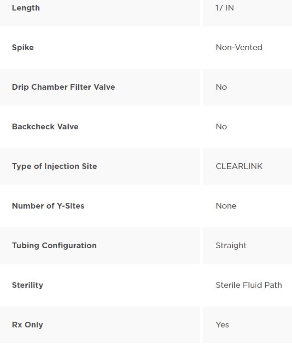Viewport: 292px width, 347px height.
Task: Select the No value for Drip Chamber Filter Valve
Action: [221, 87]
